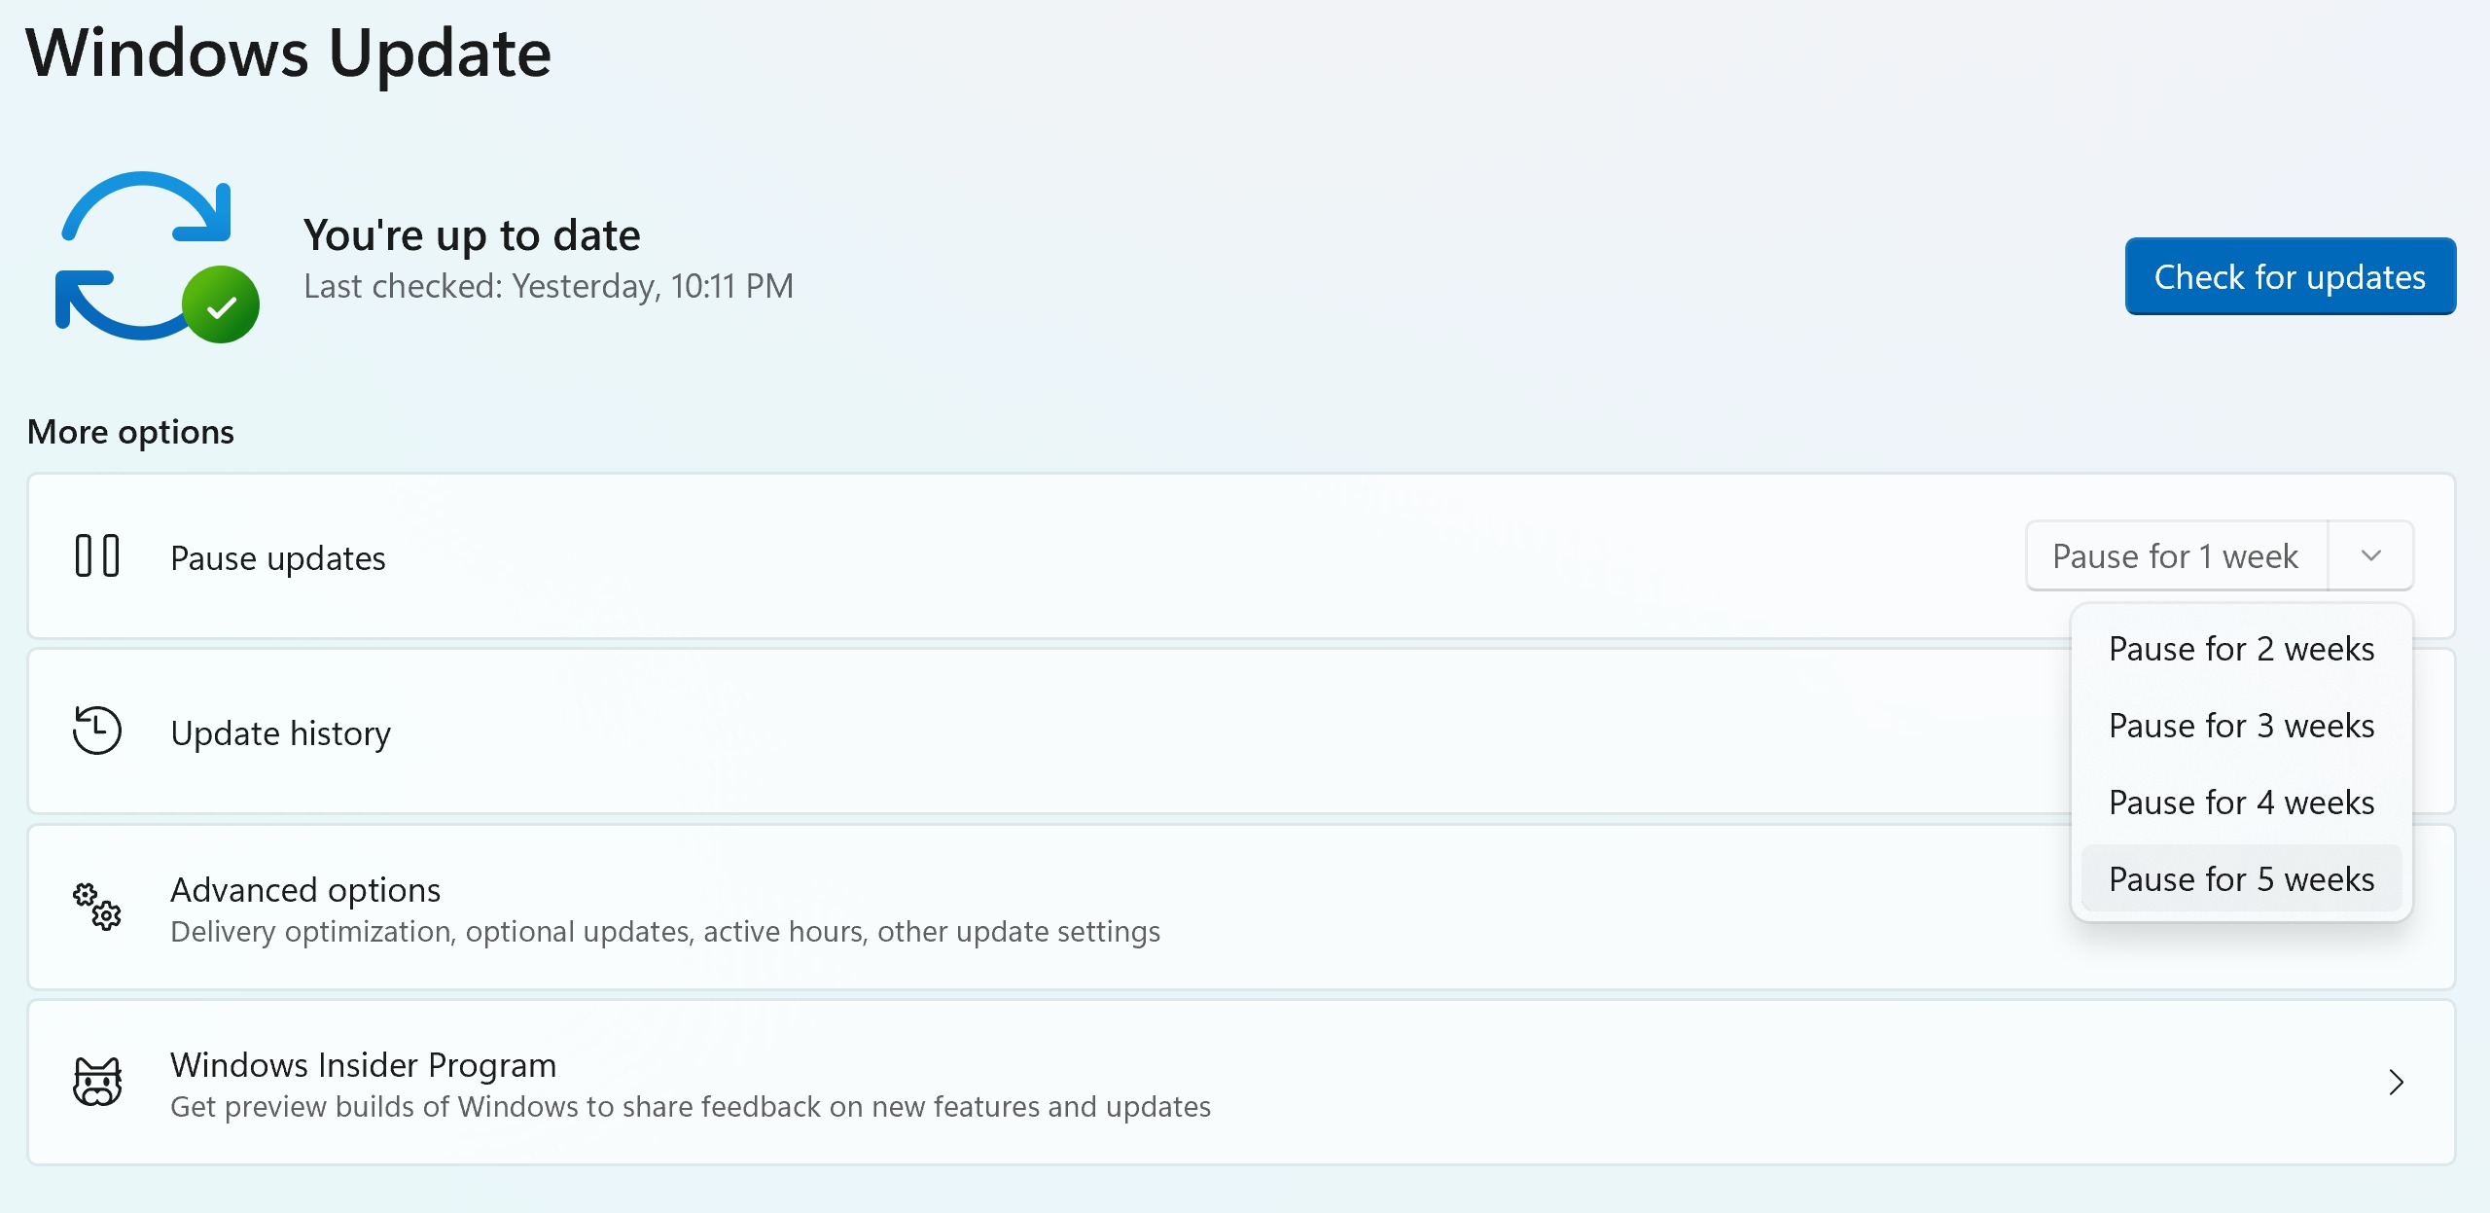Click the Pause for 1 week button

click(2176, 556)
